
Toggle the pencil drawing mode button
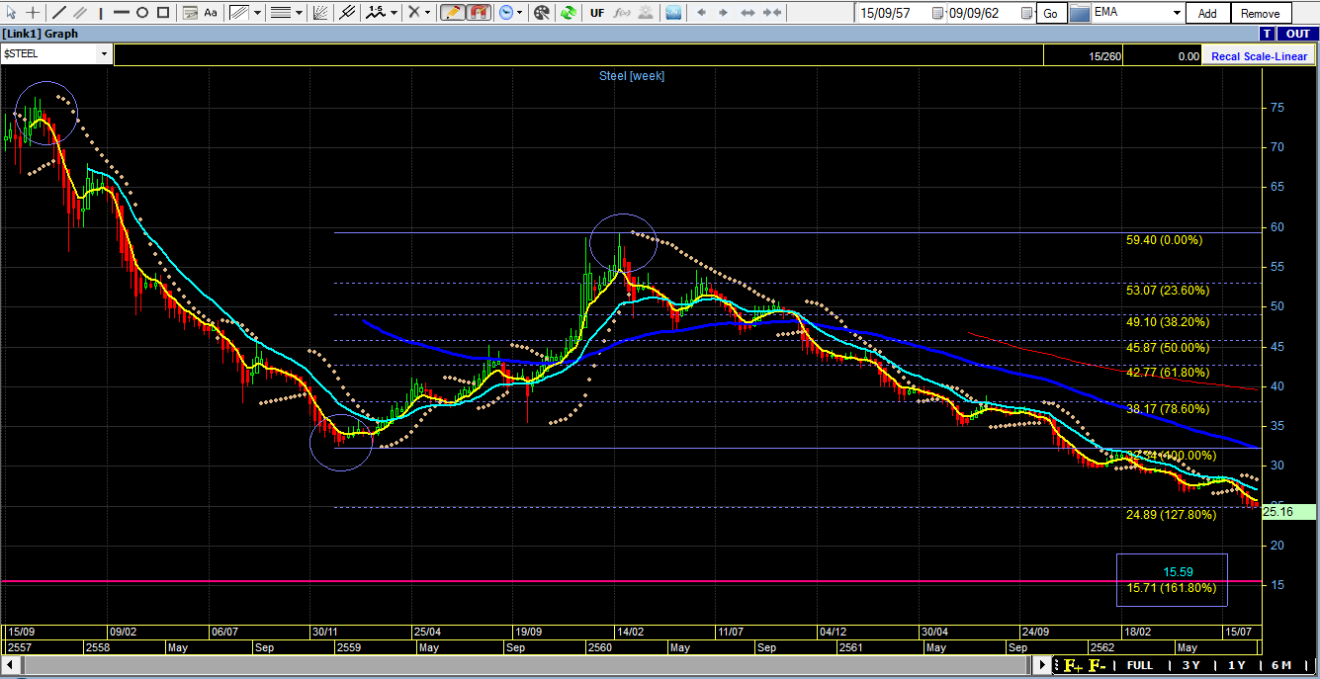point(452,13)
